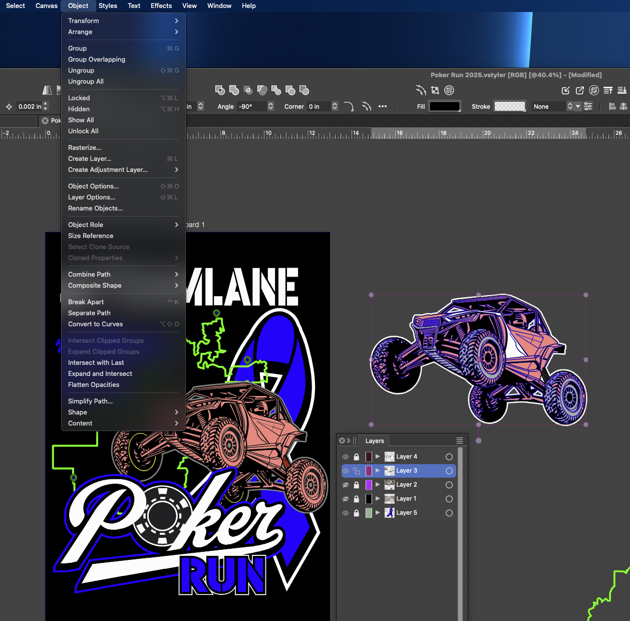Image resolution: width=630 pixels, height=621 pixels.
Task: Expand Layer 3 disclosure triangle
Action: (378, 471)
